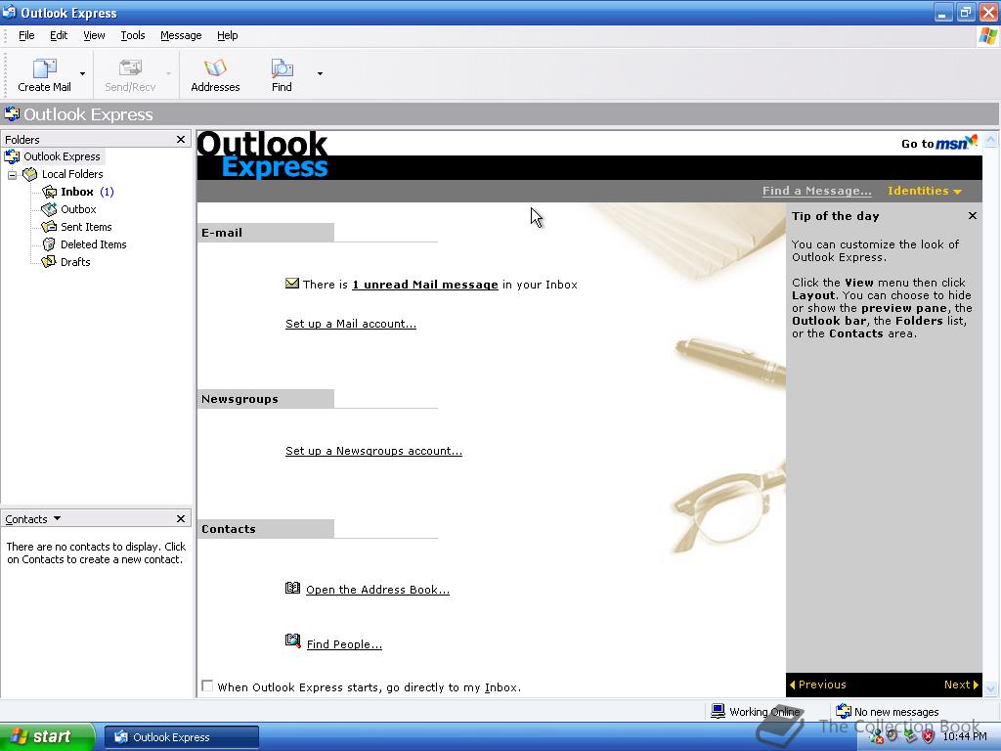
Task: Click the Inbox unread count (1)
Action: pos(107,192)
